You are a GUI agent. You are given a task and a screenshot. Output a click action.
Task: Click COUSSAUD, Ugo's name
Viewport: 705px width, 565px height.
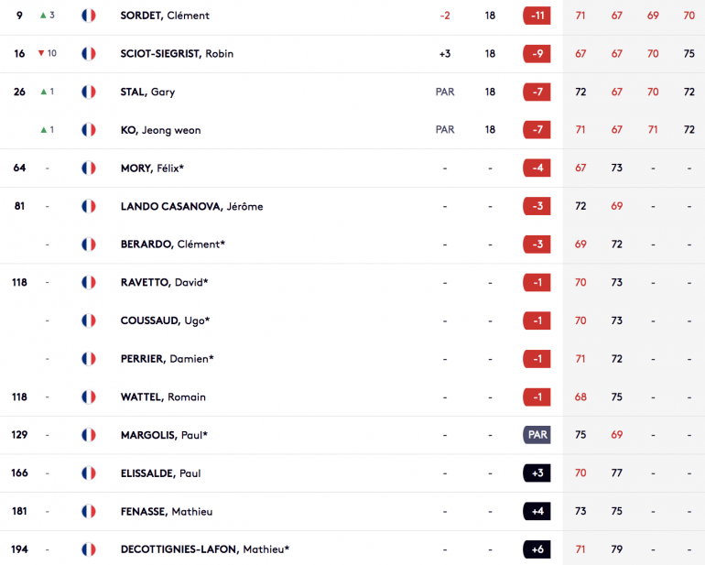165,321
